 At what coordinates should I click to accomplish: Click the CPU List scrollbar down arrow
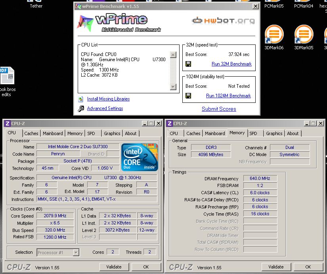(x=173, y=87)
